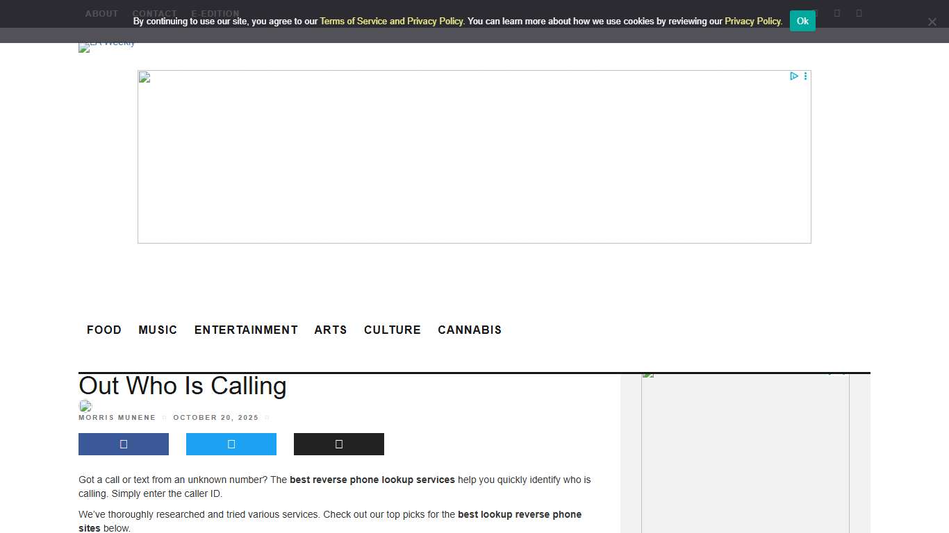
Task: Open the CULTURE section
Action: click(x=393, y=330)
